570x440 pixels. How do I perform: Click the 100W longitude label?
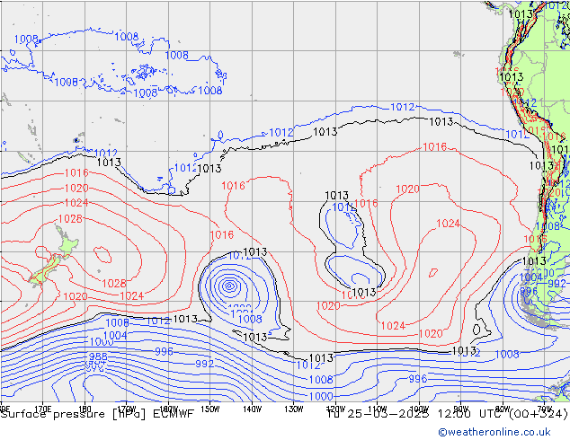[419, 409]
